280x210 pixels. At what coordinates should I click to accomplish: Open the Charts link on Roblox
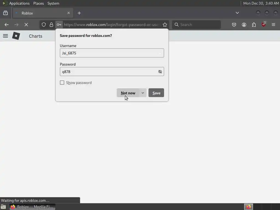pos(36,36)
